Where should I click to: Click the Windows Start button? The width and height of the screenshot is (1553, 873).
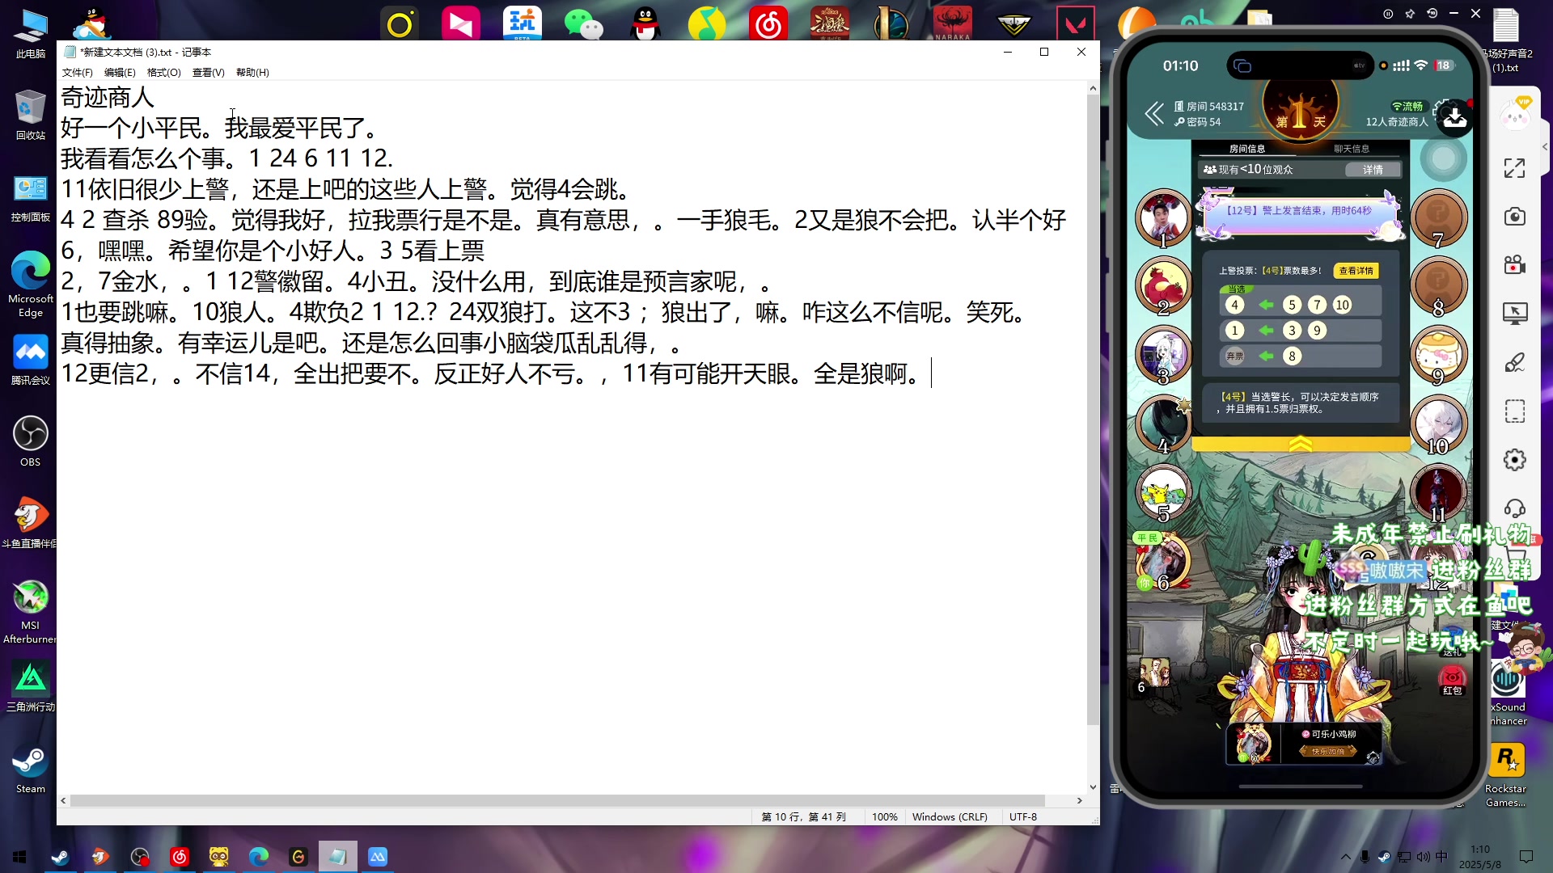(19, 857)
